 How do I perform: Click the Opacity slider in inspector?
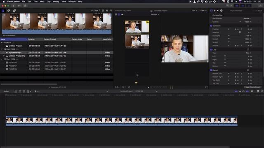[x=240, y=22]
